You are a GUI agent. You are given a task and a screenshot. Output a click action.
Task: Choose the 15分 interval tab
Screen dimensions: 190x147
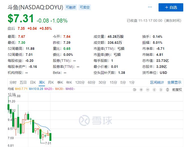tap(113, 82)
